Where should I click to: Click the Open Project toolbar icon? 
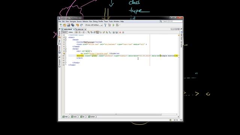point(69,25)
